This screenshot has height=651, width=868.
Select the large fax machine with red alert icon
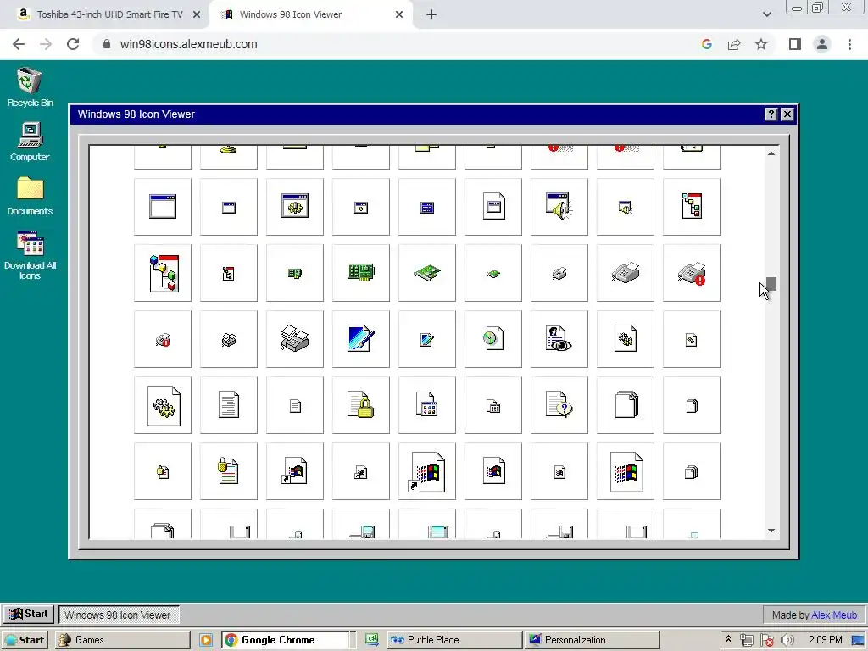pyautogui.click(x=692, y=273)
